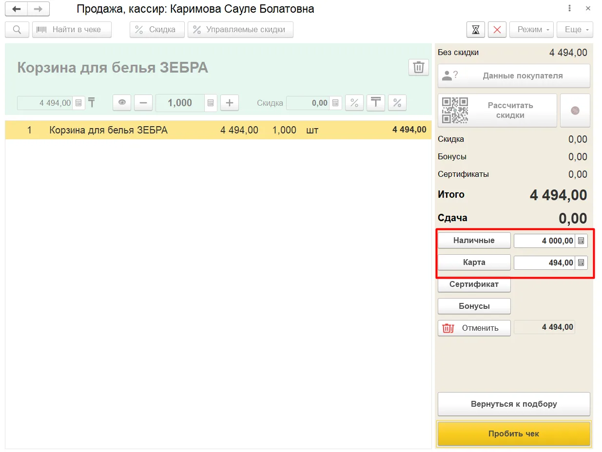Open the magnifier search button
Image resolution: width=602 pixels, height=452 pixels.
tap(17, 30)
